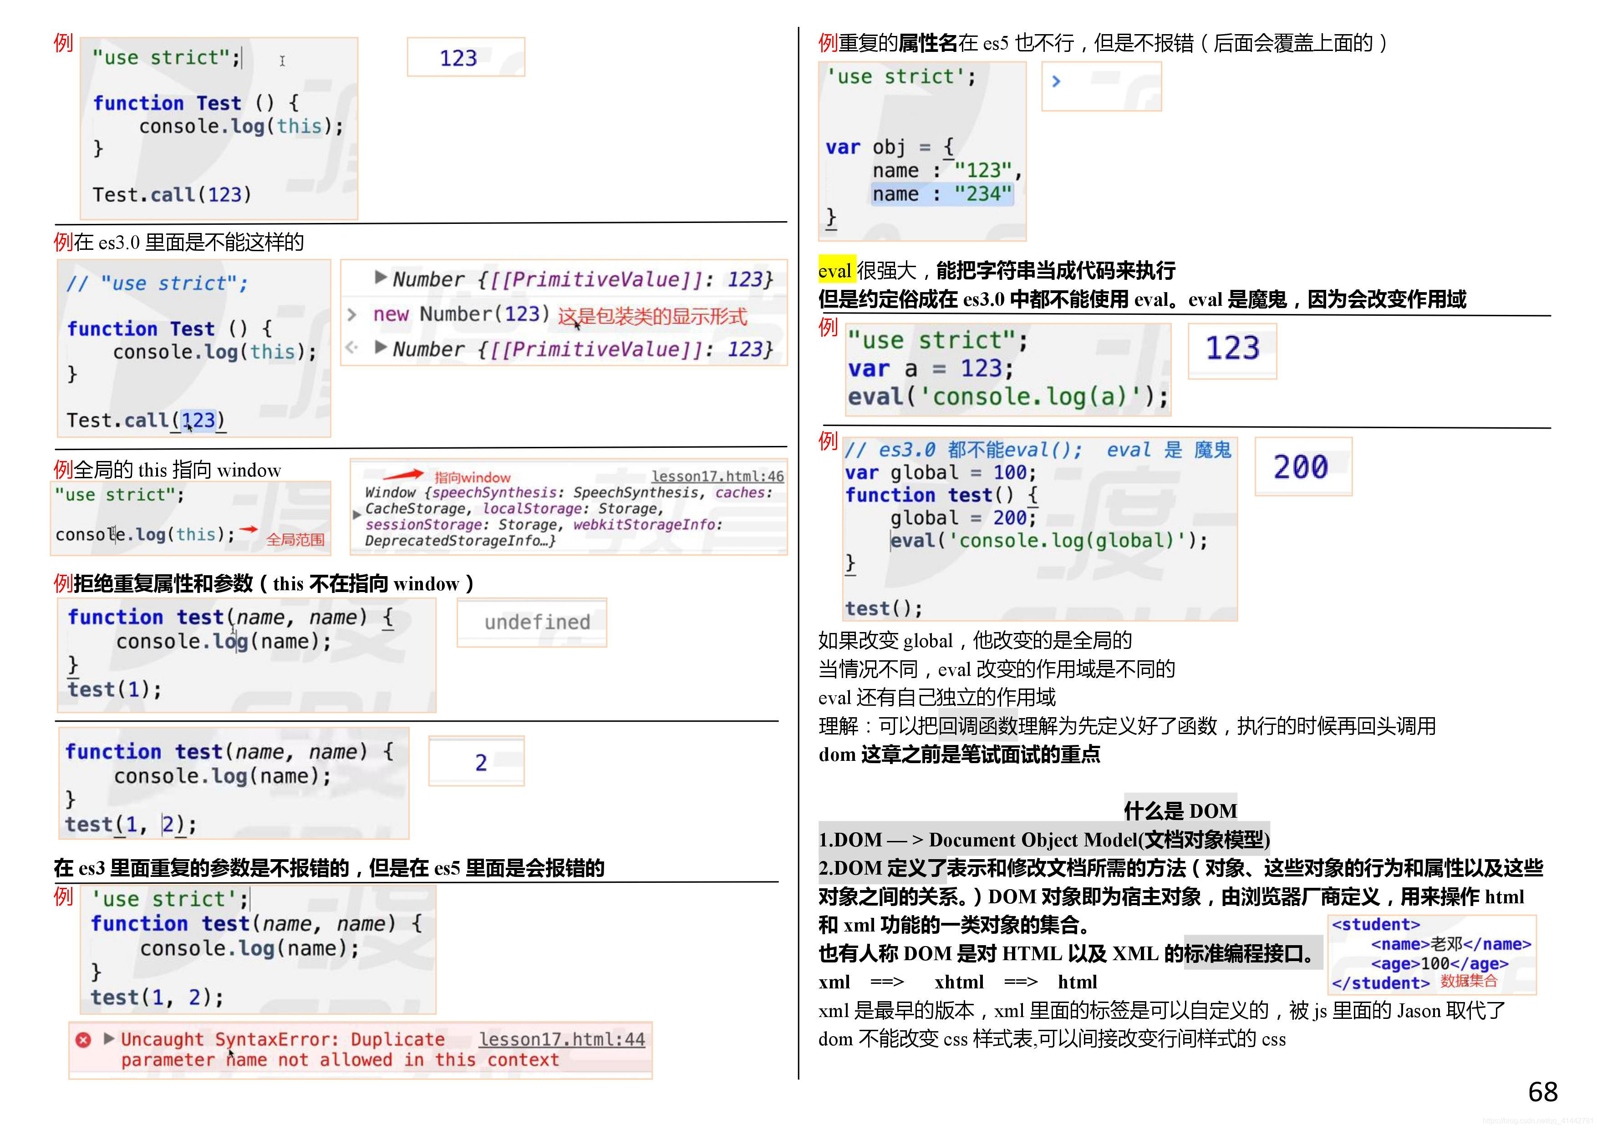Image resolution: width=1597 pixels, height=1129 pixels.
Task: Click the commented-out // "use strict"; line
Action: (157, 284)
